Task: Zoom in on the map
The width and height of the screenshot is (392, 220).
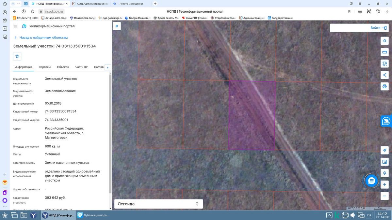Action: pyautogui.click(x=384, y=184)
